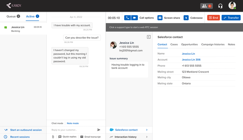The image size is (243, 140).
Task: Switch to the Active tab
Action: pyautogui.click(x=32, y=16)
